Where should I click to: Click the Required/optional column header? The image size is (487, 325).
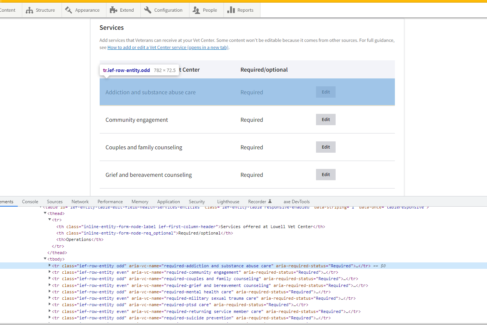point(264,70)
